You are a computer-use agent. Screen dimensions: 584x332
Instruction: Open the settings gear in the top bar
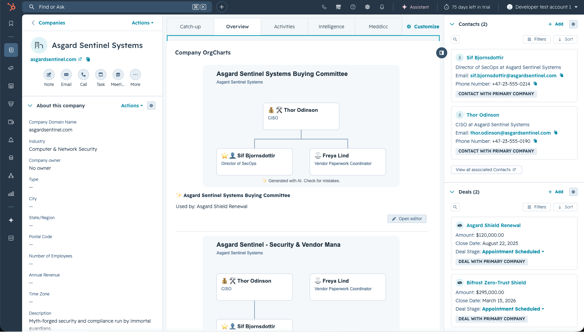click(367, 7)
